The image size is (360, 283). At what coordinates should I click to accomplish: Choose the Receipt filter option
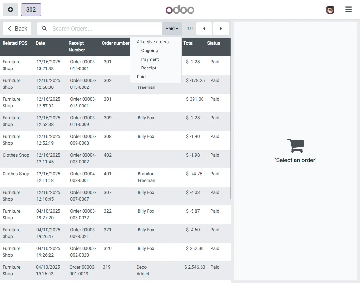click(x=148, y=68)
